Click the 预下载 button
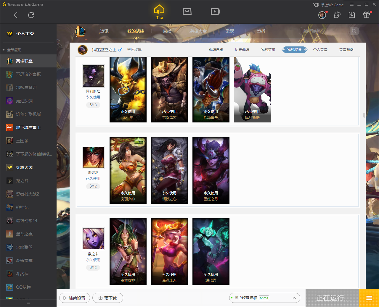 pos(108,298)
